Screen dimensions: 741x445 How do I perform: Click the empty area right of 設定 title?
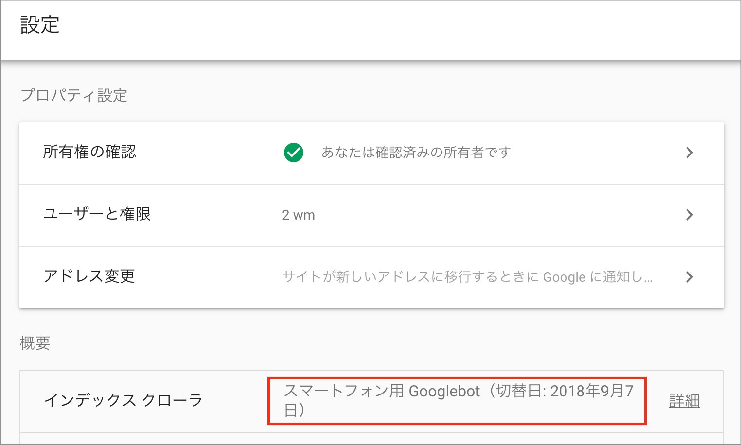click(x=389, y=29)
